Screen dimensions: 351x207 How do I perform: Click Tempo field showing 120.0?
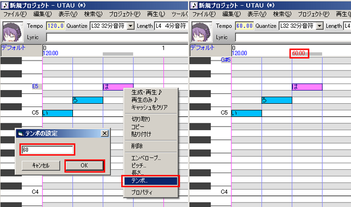click(55, 26)
